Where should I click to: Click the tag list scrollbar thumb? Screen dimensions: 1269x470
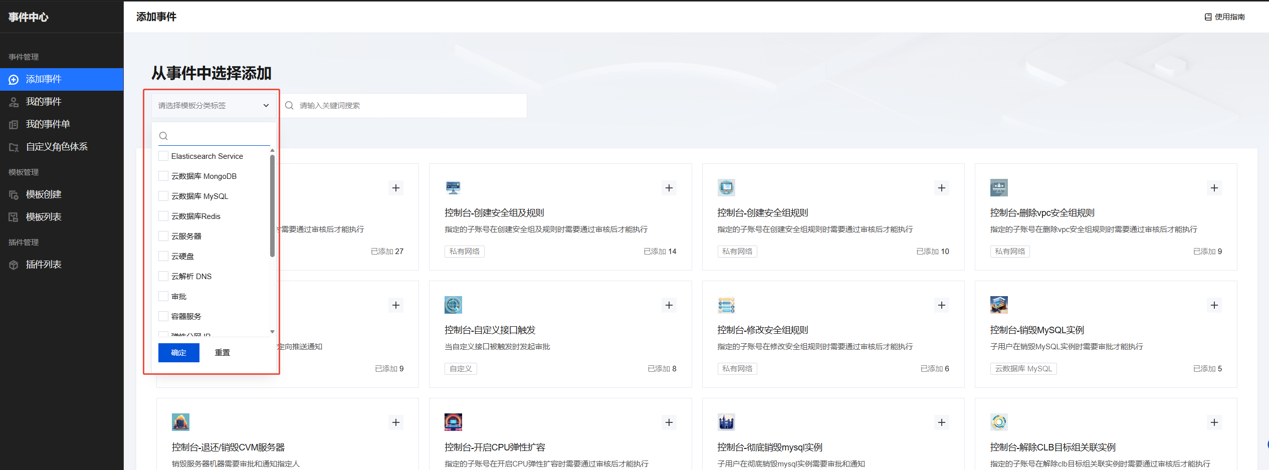click(272, 206)
